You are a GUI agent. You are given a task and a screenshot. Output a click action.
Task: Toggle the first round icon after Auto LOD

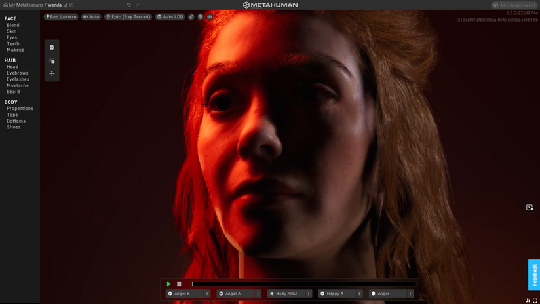click(x=191, y=16)
